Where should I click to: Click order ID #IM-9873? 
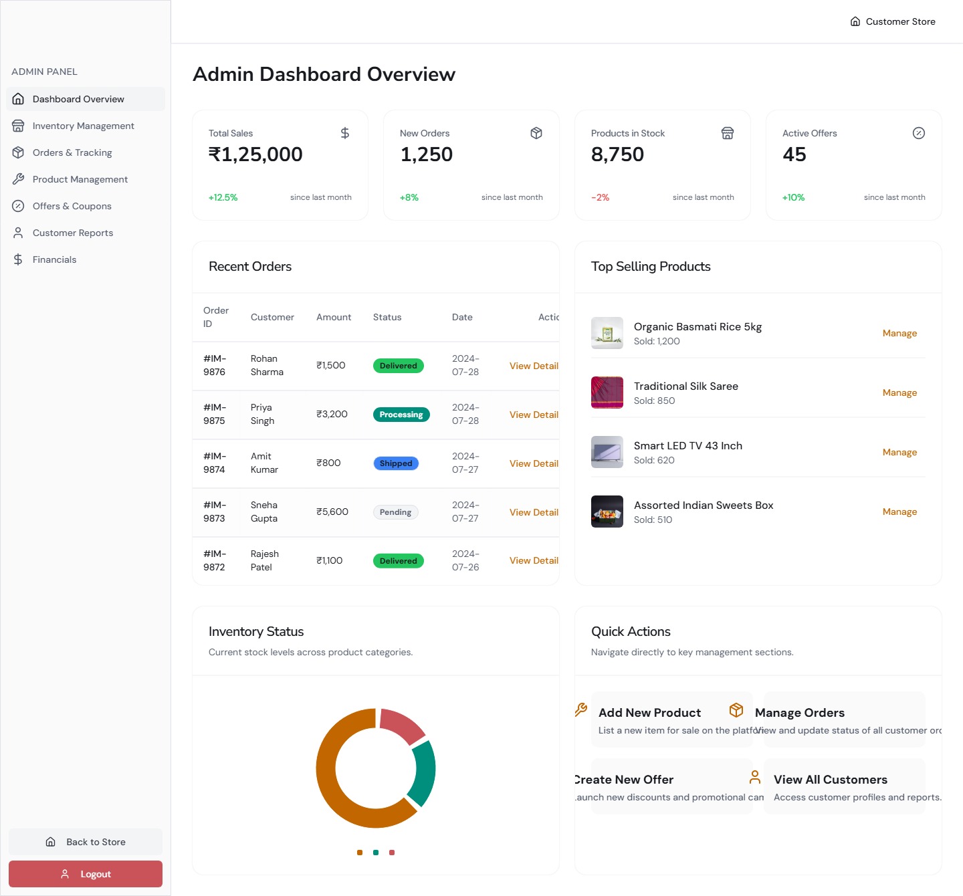215,512
